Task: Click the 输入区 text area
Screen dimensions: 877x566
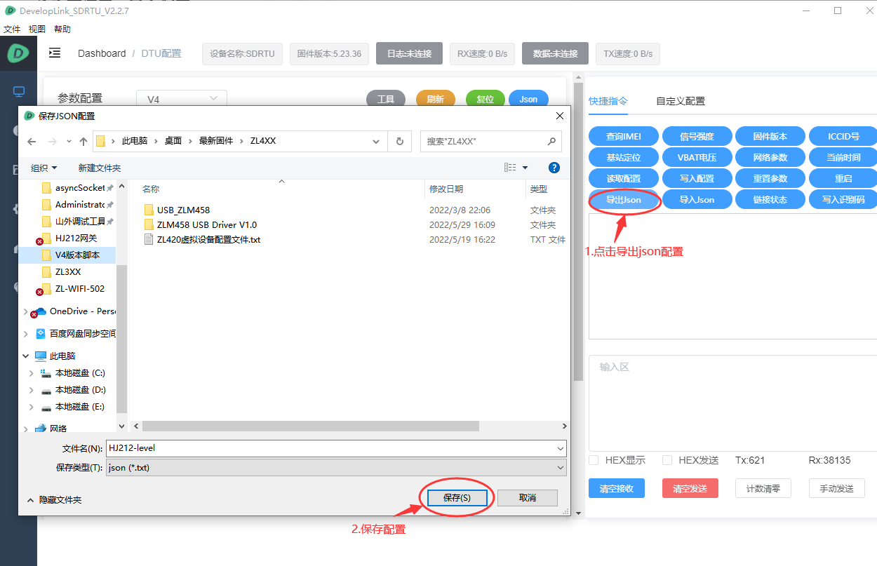Action: pos(732,403)
